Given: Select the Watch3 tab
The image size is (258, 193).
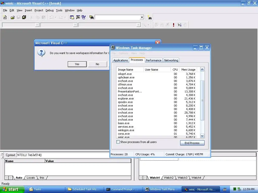Looking at the screenshot, I should click(x=182, y=178).
